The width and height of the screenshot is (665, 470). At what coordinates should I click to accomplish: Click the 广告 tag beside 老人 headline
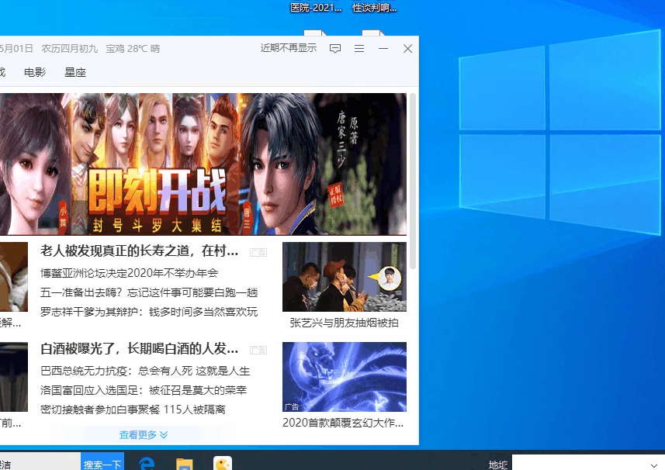tap(258, 253)
